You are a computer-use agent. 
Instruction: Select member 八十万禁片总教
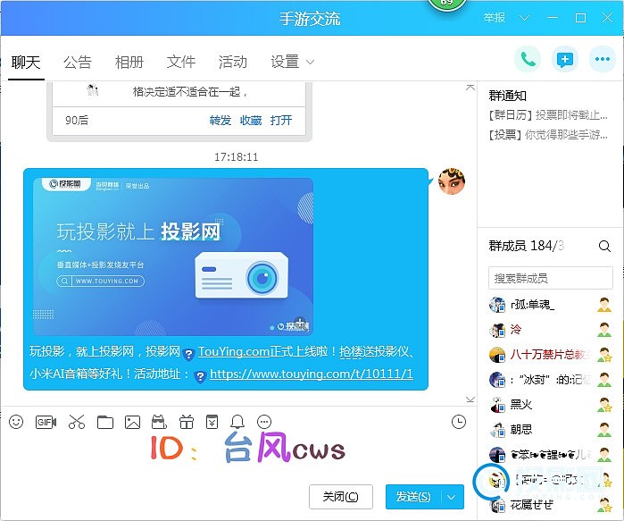[551, 355]
